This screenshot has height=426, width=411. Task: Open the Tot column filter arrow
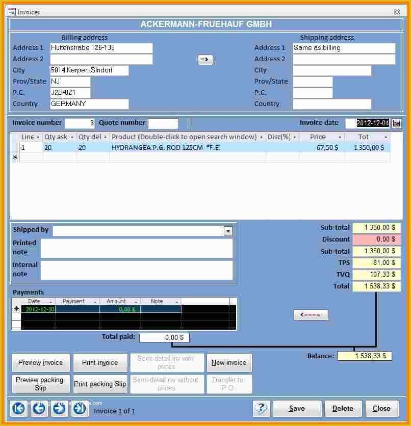coord(386,137)
